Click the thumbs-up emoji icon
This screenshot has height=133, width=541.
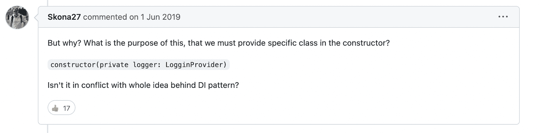click(55, 108)
